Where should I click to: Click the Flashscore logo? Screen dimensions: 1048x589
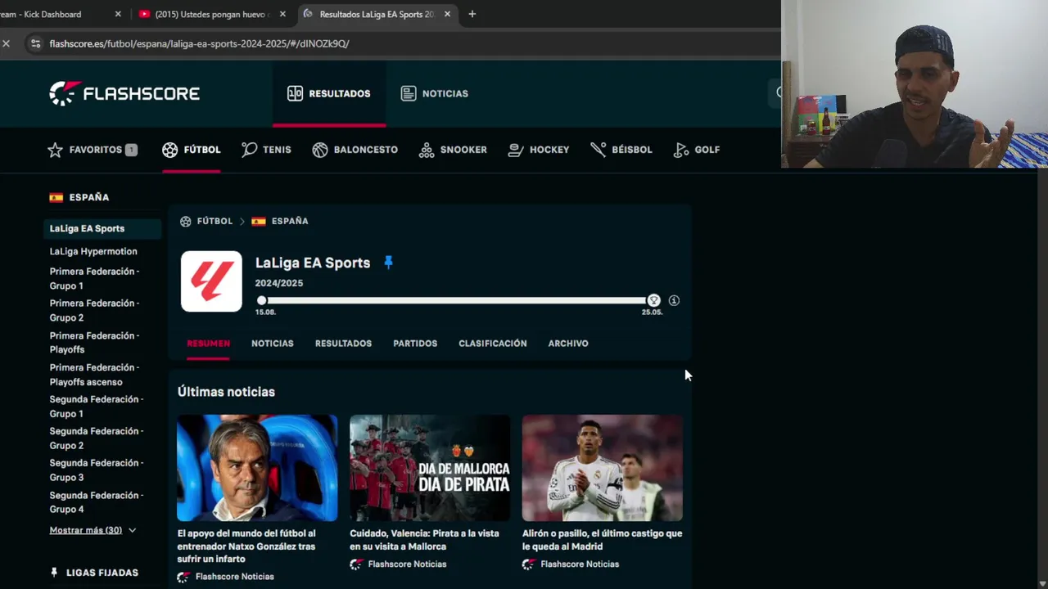(124, 93)
